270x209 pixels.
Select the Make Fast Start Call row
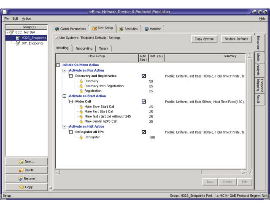(x=99, y=112)
